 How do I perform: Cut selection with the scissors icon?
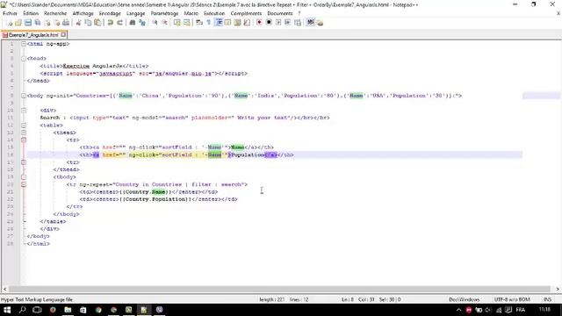coord(78,23)
